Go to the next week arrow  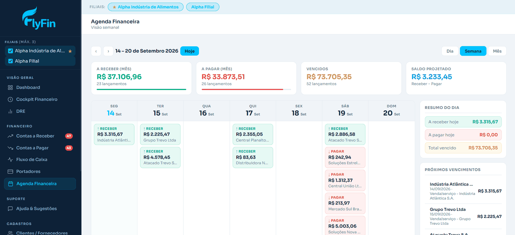pos(108,51)
